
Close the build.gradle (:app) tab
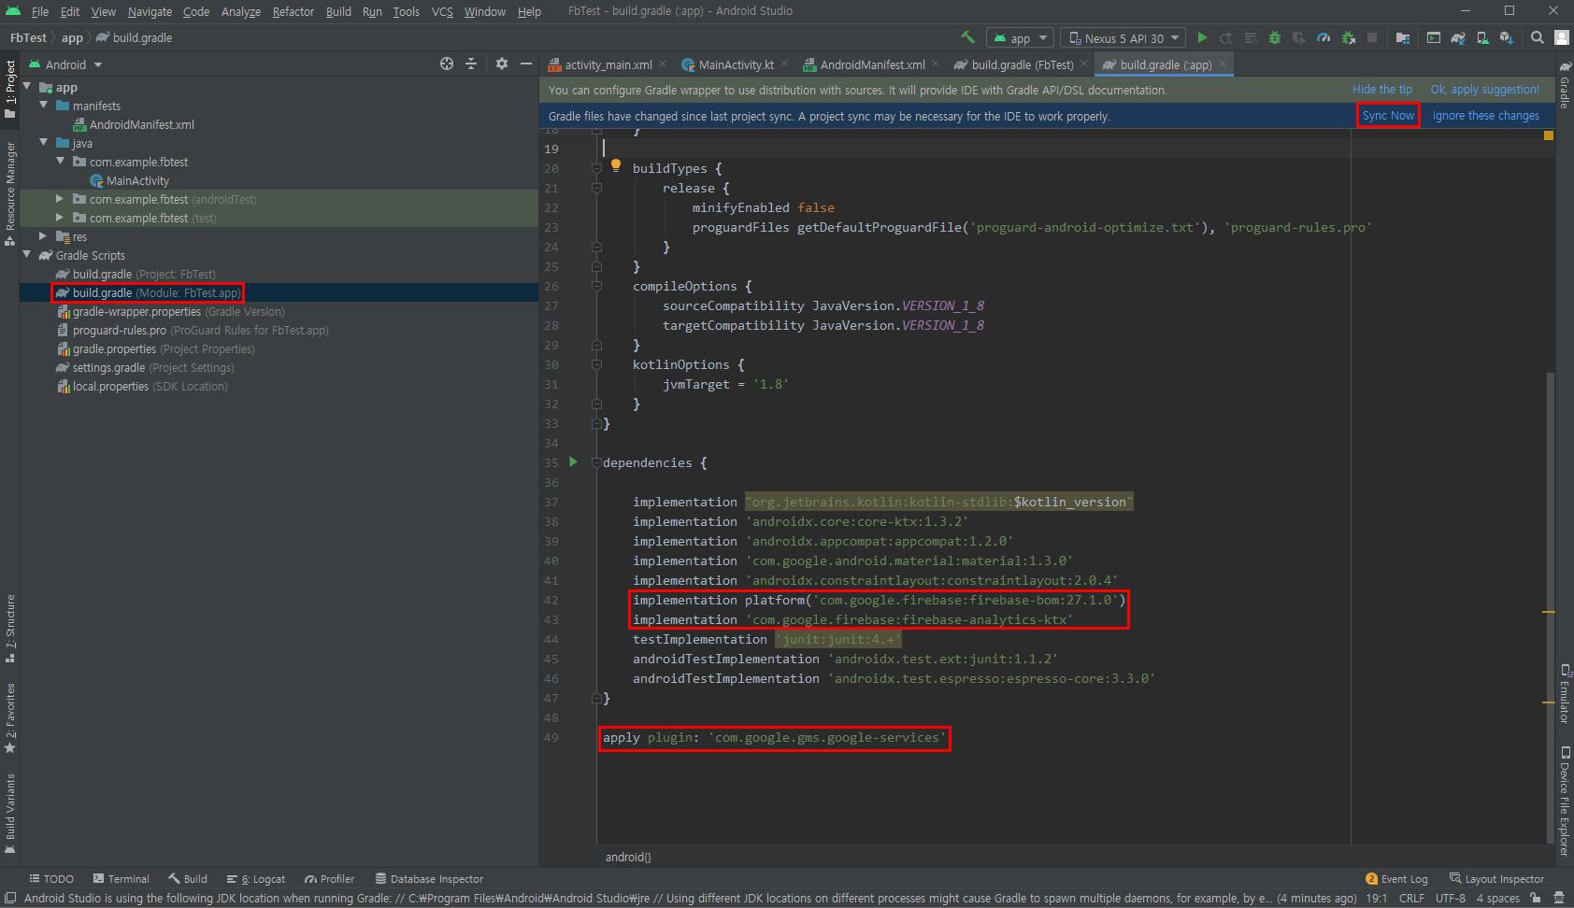tap(1223, 64)
